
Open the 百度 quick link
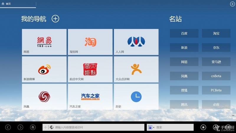point(184,33)
